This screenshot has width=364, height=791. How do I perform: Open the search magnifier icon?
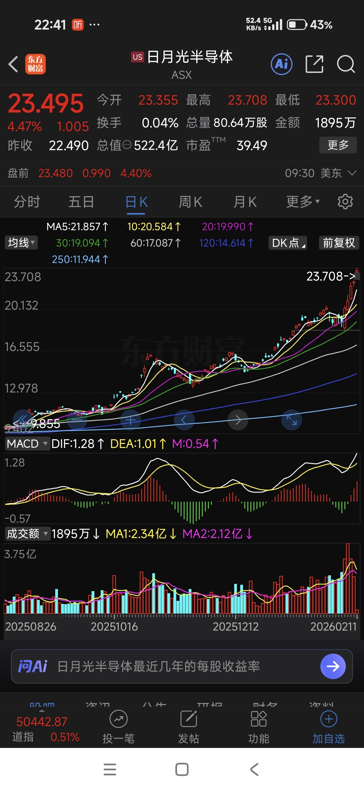click(x=346, y=64)
